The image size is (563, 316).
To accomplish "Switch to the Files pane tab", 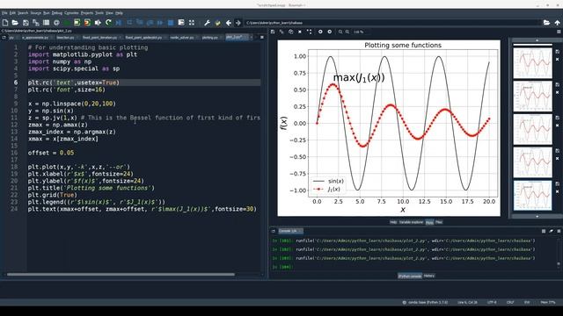I will tap(439, 222).
